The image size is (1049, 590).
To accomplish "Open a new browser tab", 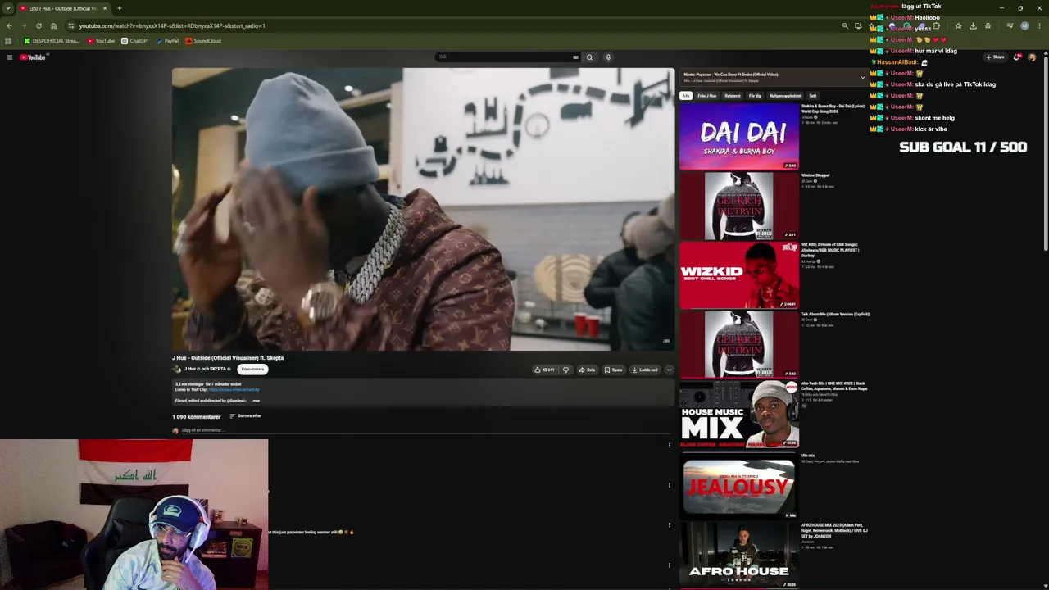I will pos(120,8).
